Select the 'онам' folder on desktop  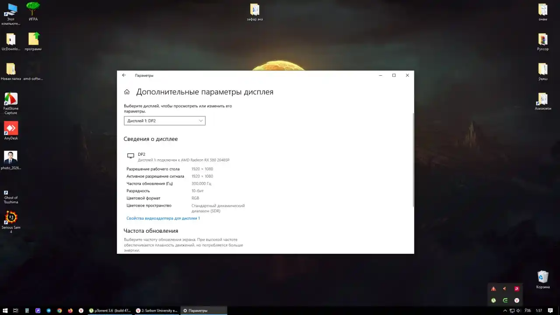(x=543, y=12)
